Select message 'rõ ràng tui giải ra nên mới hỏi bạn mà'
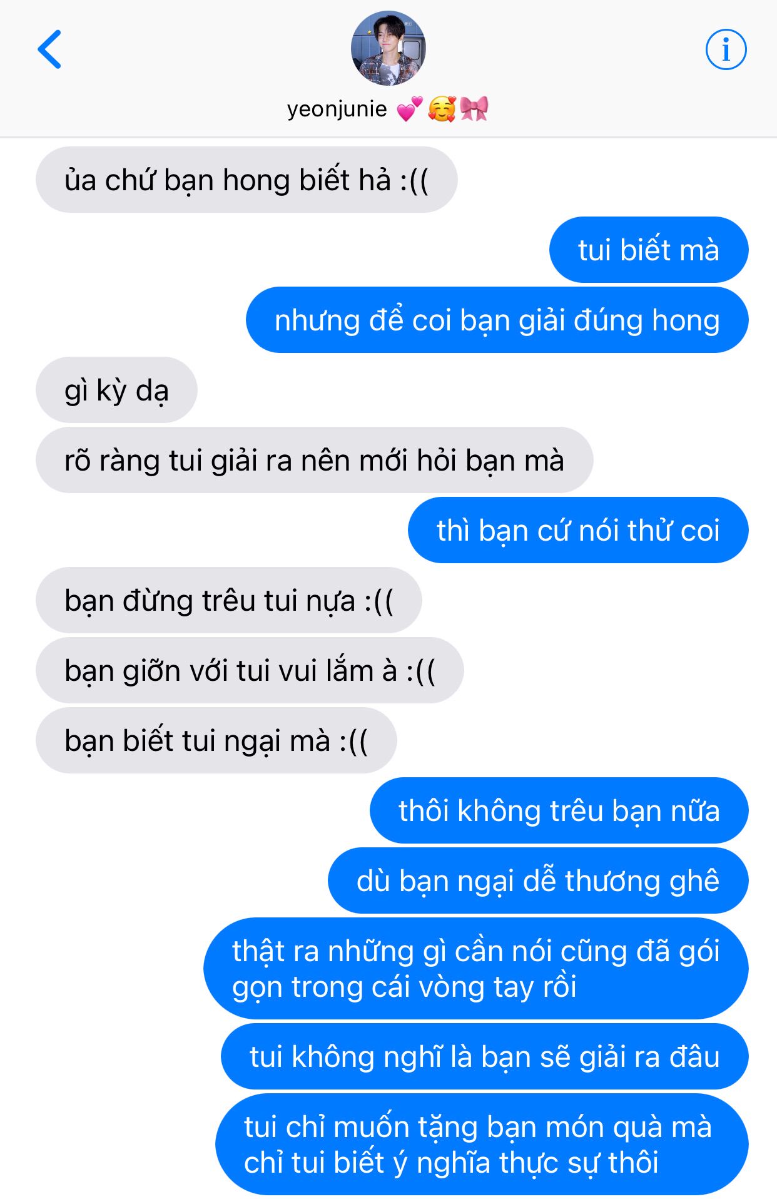Viewport: 777px width, 1199px height. tap(315, 460)
